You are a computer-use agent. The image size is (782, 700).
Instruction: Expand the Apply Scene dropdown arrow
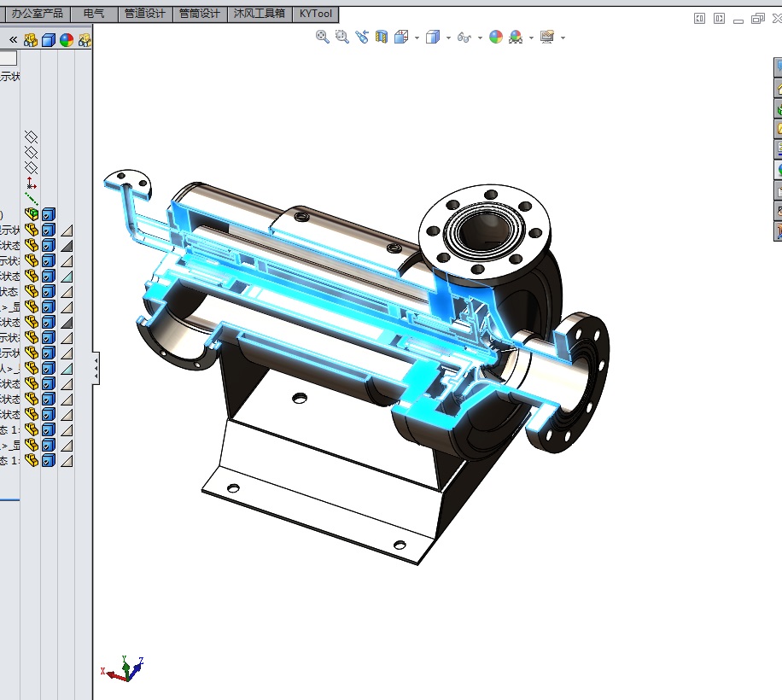pyautogui.click(x=531, y=38)
